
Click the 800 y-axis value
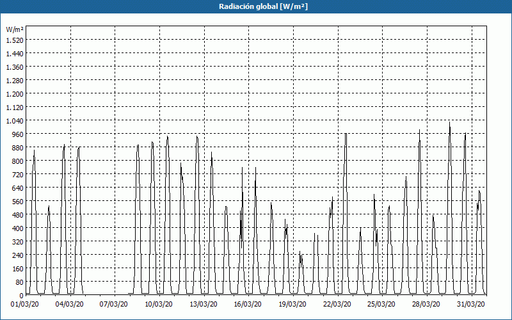(19, 161)
